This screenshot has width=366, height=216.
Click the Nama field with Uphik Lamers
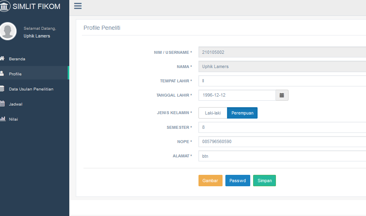pos(282,66)
